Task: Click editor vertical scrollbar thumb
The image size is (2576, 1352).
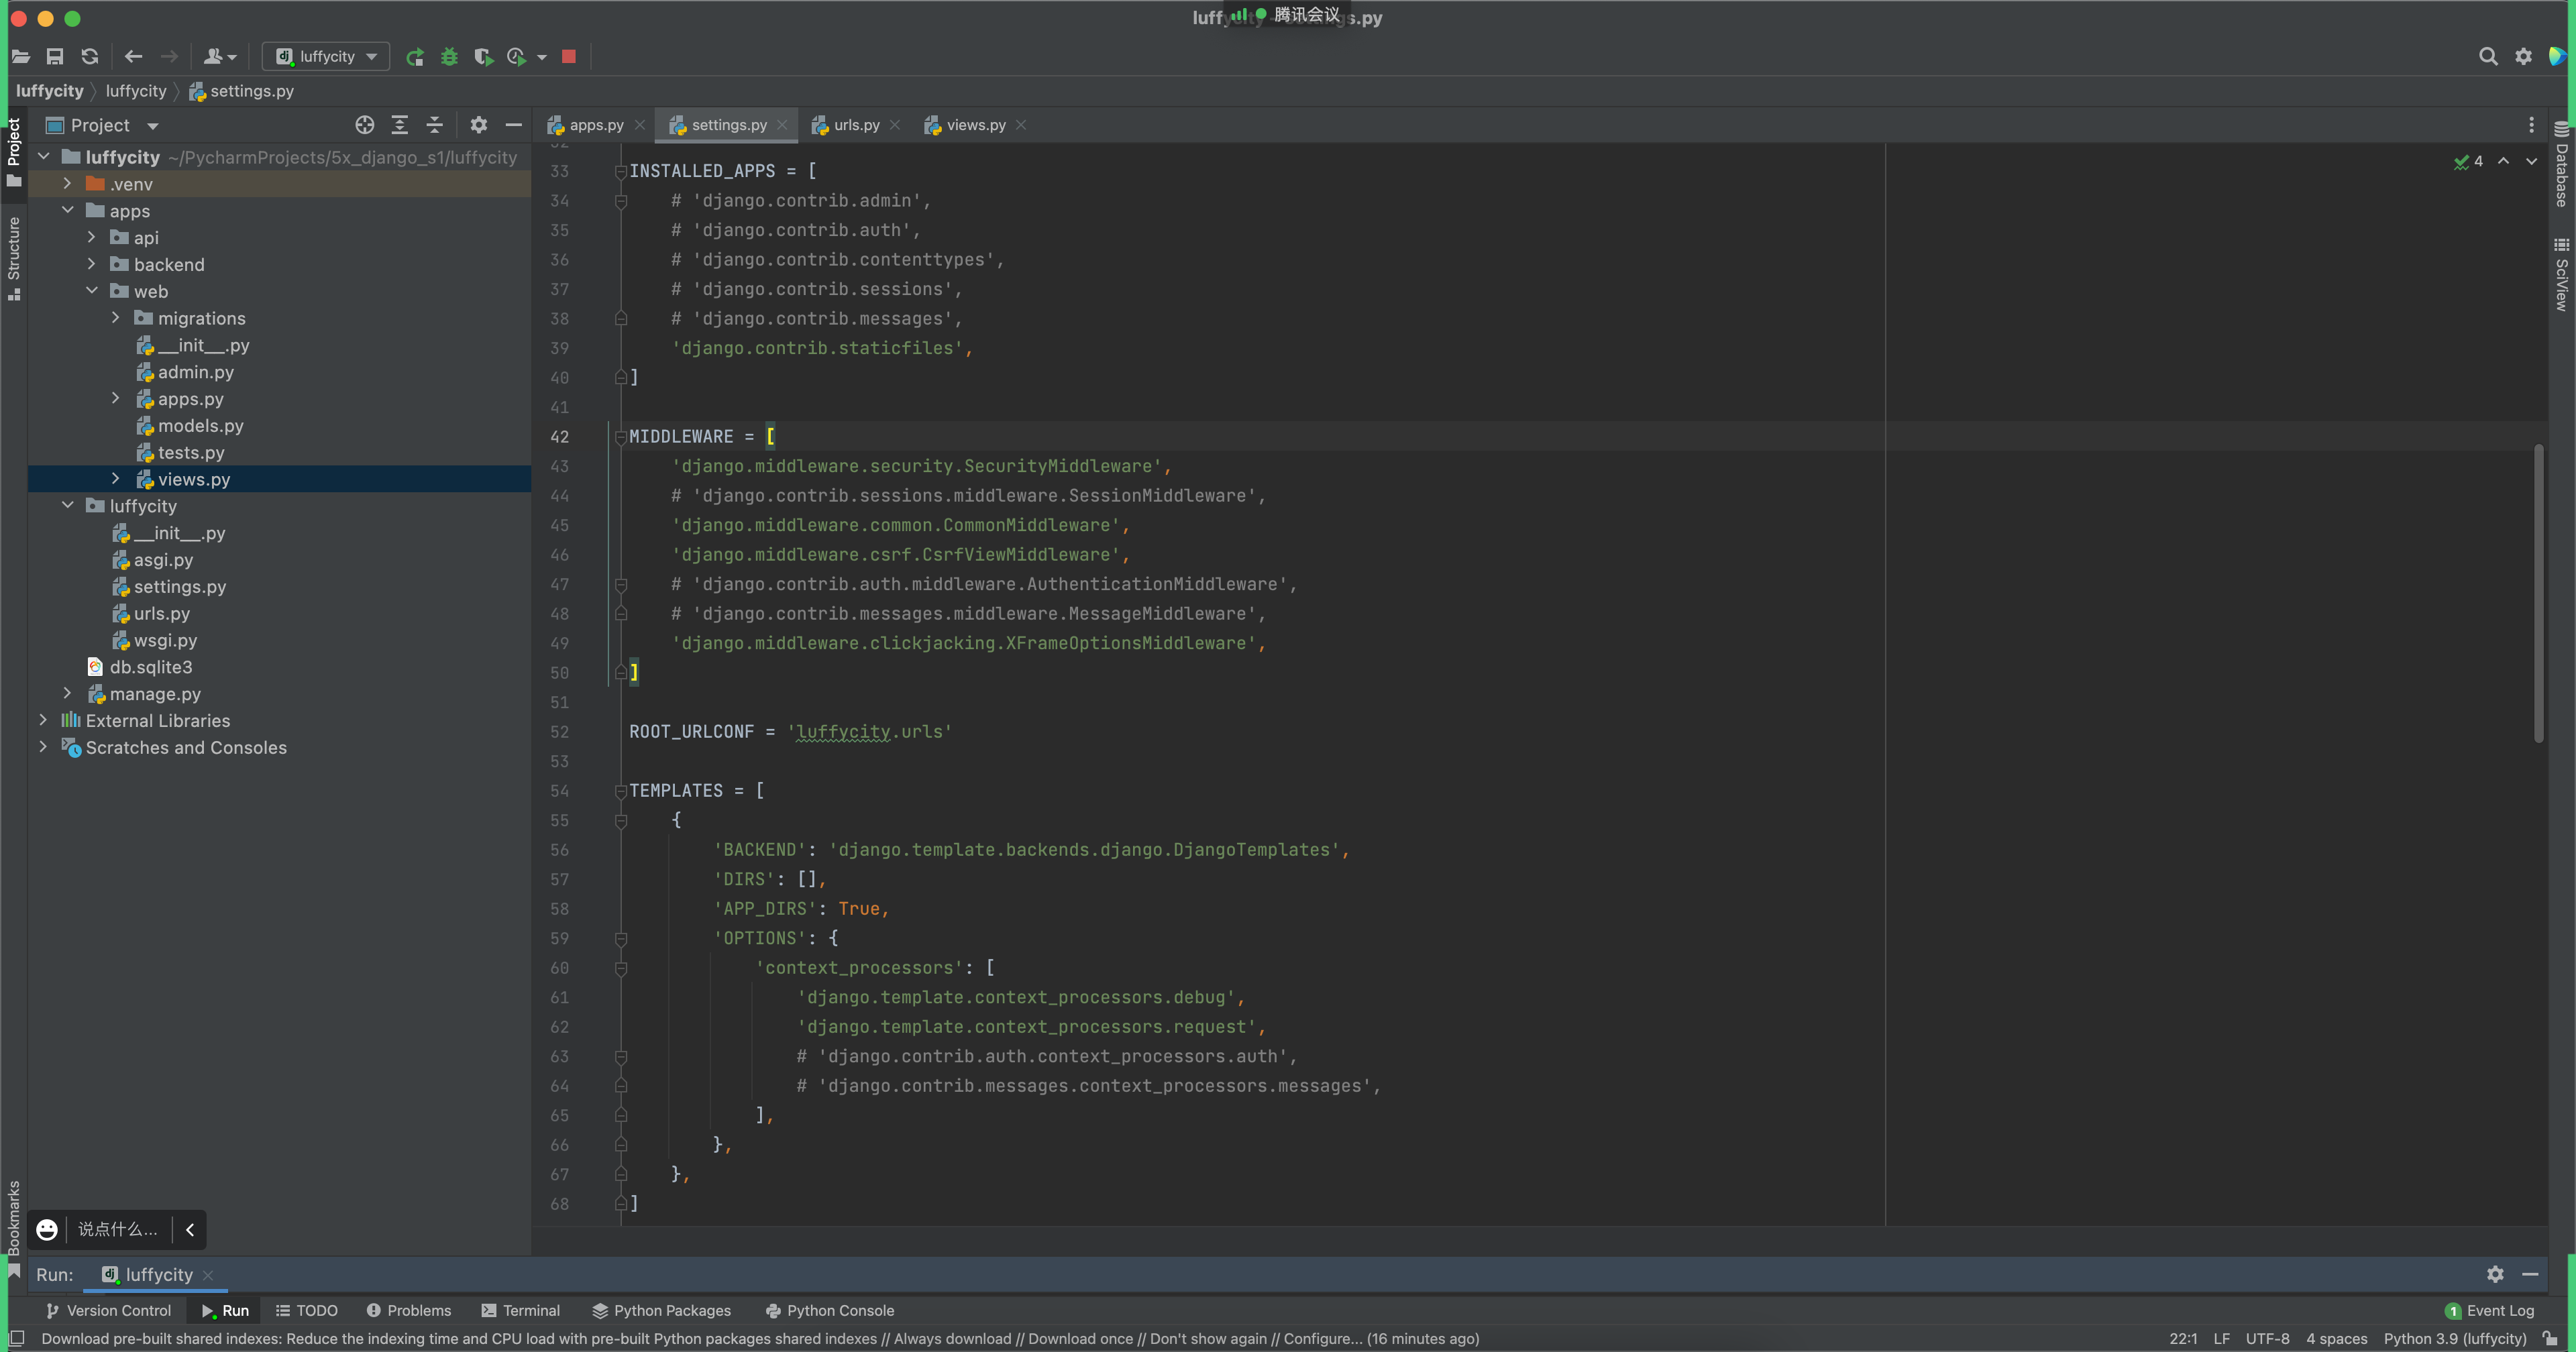Action: click(2538, 594)
